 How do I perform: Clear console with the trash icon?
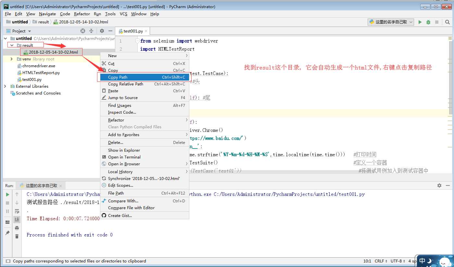[x=17, y=236]
